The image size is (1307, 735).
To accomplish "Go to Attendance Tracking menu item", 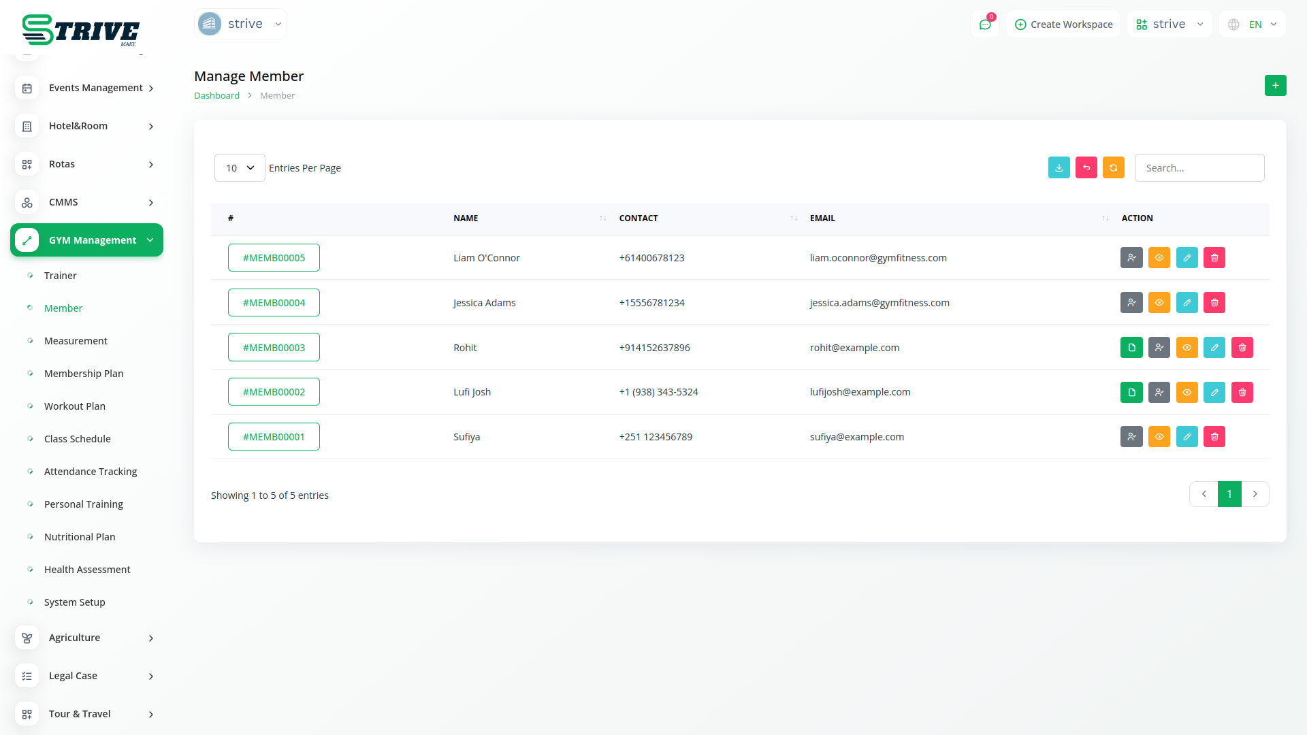I will pos(91,472).
